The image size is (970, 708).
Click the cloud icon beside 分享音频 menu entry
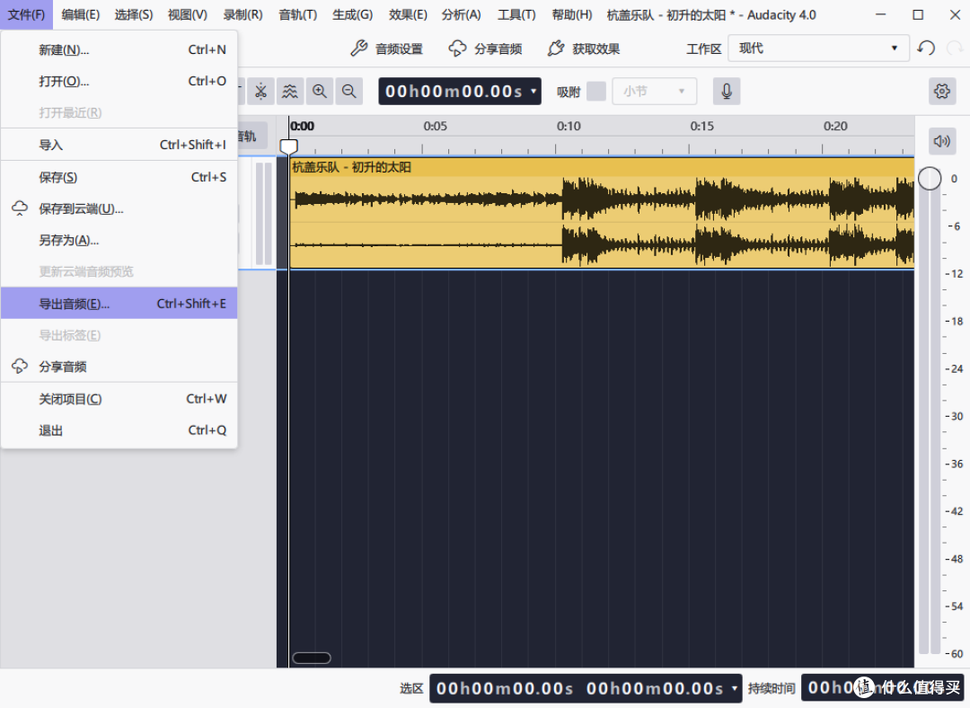click(x=20, y=367)
